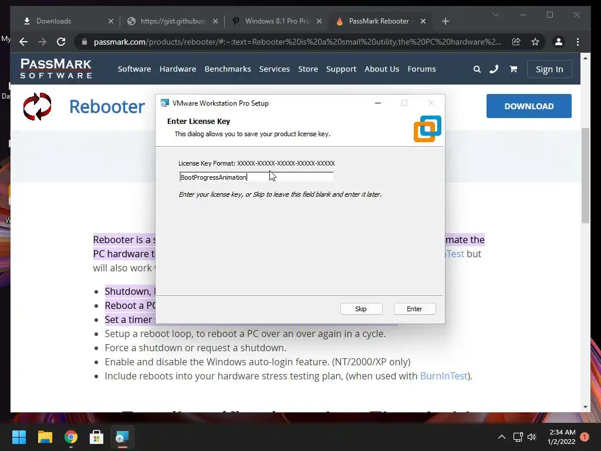Click the BurnInTest link in the bullet list
The image size is (601, 451).
coord(444,376)
